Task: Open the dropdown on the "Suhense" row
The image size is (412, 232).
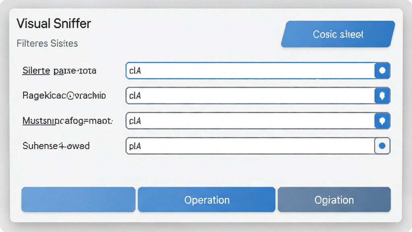Action: (382, 146)
